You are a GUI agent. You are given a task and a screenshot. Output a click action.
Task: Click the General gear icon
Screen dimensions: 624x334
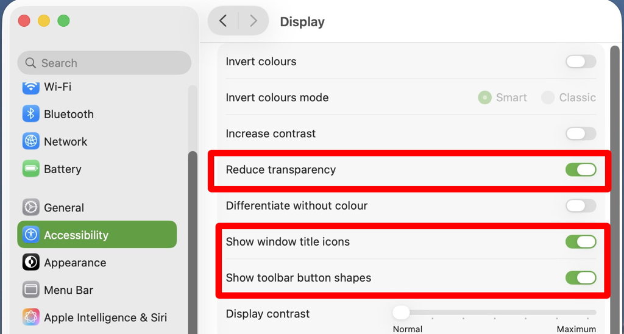coord(31,207)
